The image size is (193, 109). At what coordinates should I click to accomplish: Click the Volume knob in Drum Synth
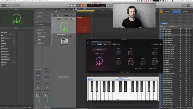pos(155,63)
